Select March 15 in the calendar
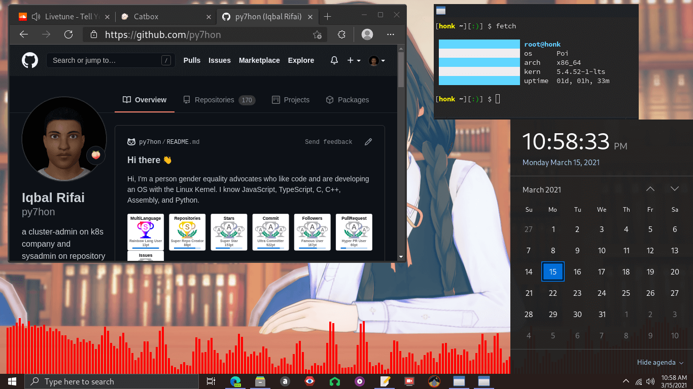This screenshot has width=693, height=389. click(553, 271)
